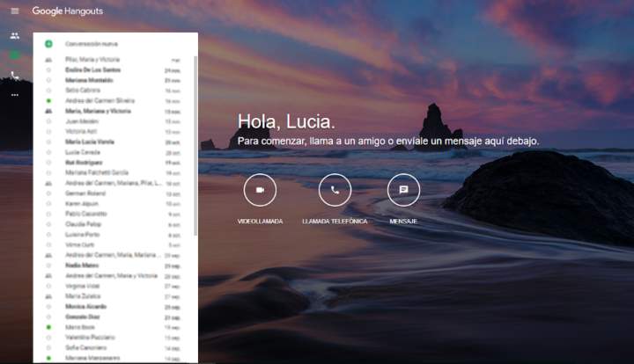Start a video call with Videollamada button
This screenshot has width=634, height=364.
click(260, 190)
